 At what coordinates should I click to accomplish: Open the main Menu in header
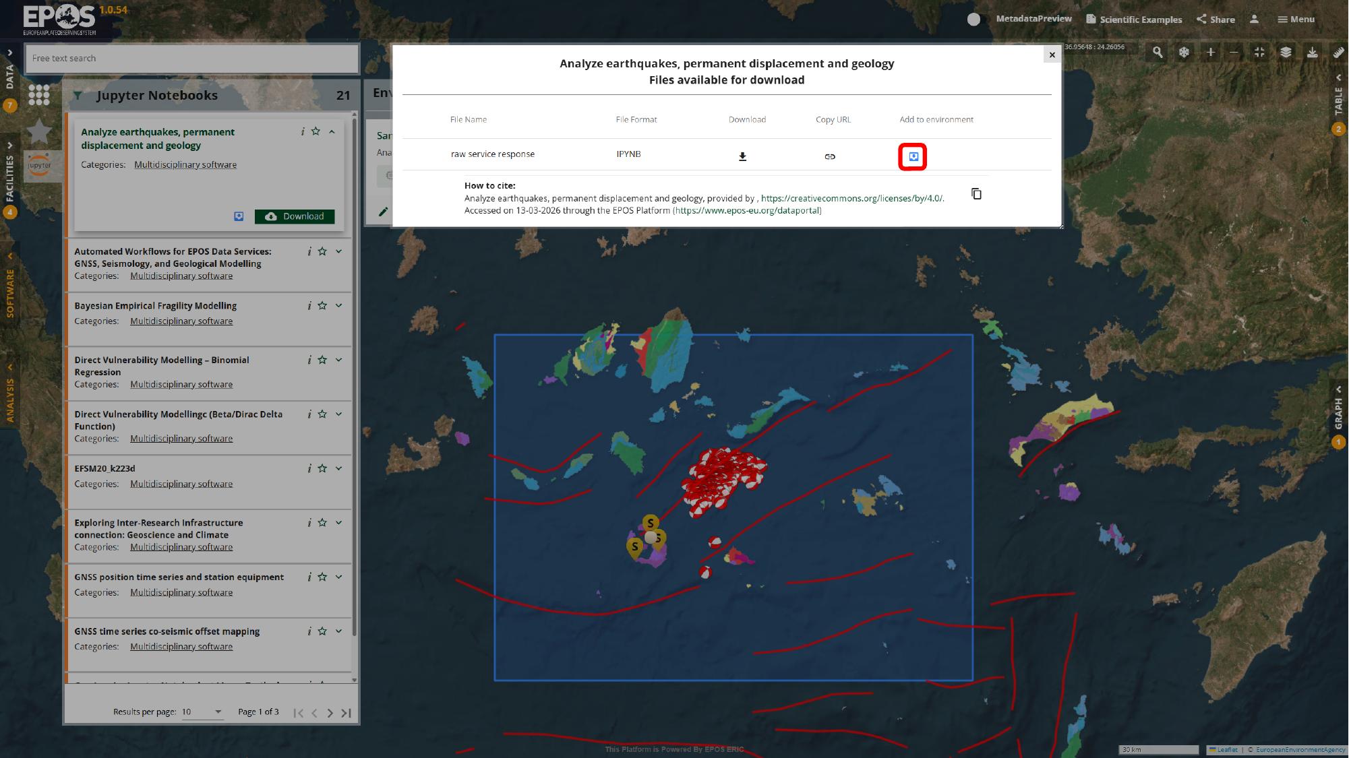tap(1296, 20)
